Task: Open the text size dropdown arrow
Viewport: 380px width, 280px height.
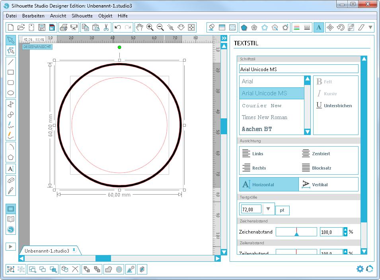Action: (268, 209)
